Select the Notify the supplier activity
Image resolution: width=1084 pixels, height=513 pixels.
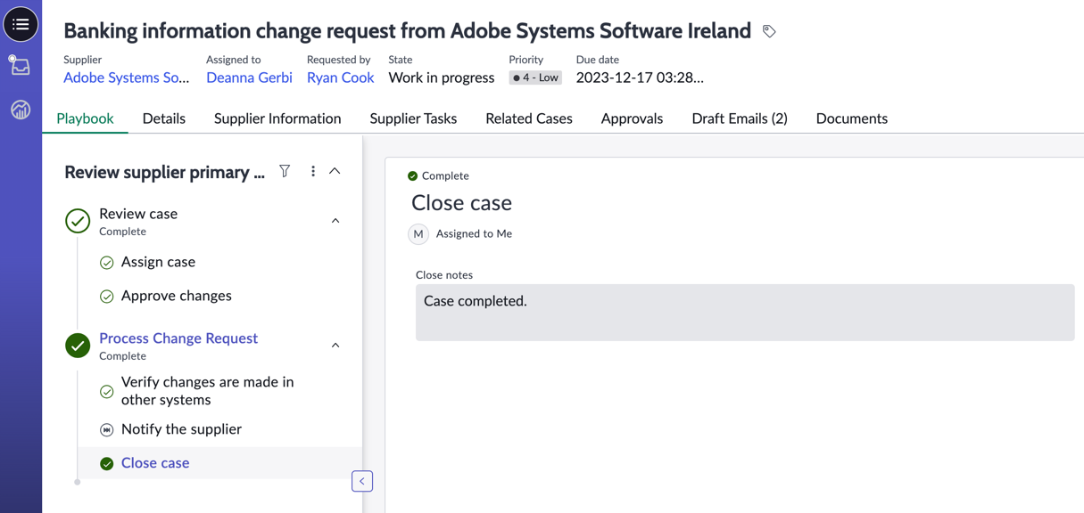coord(181,429)
